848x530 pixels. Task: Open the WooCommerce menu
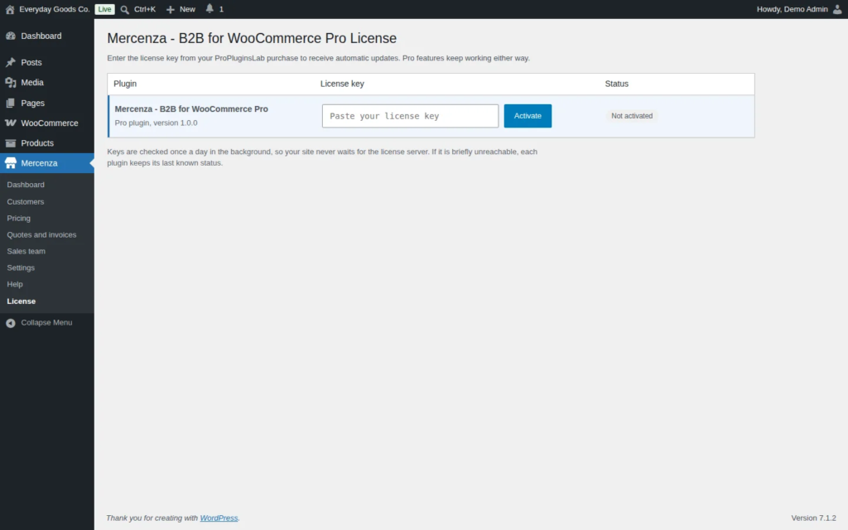pyautogui.click(x=49, y=123)
